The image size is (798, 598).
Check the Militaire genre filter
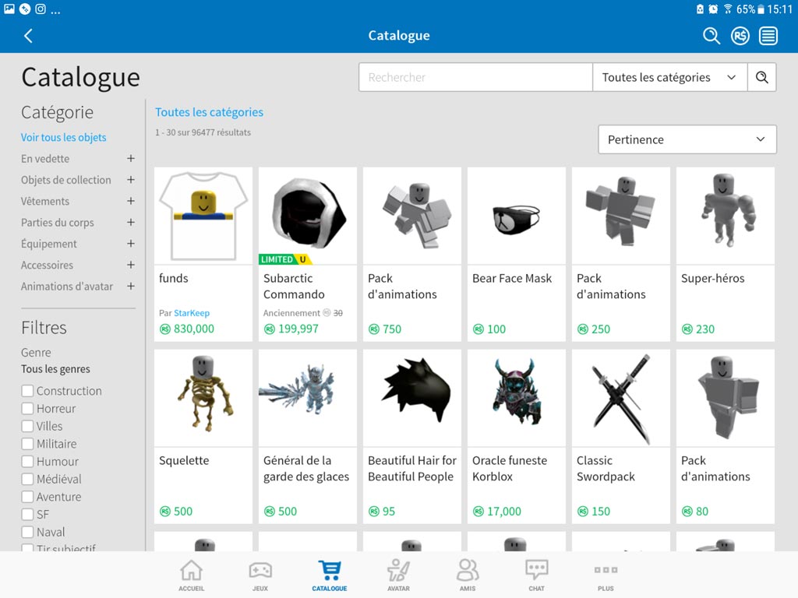pos(27,444)
